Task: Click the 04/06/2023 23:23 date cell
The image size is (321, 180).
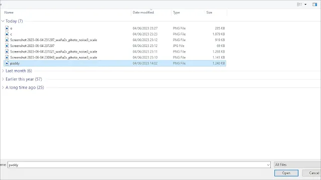Action: click(145, 34)
